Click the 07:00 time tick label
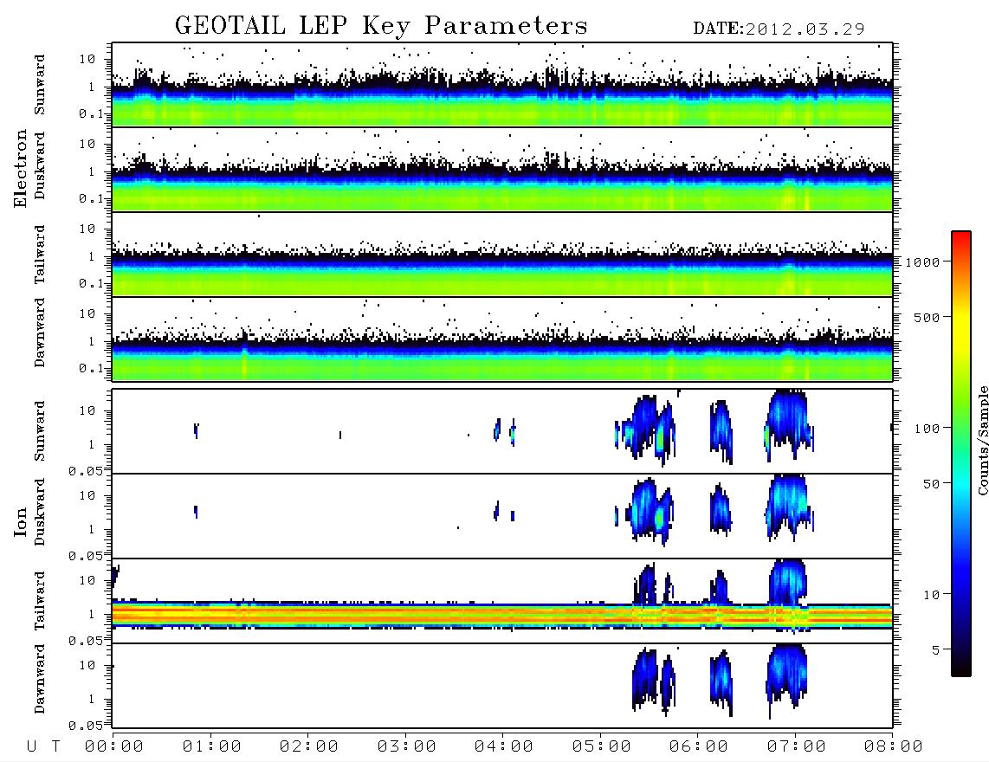This screenshot has width=989, height=762. pos(797,747)
